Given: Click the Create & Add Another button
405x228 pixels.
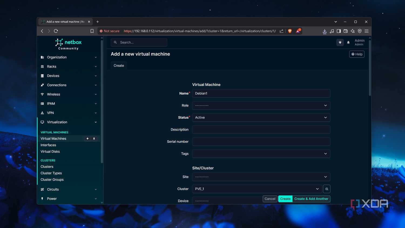Looking at the screenshot, I should (311, 199).
